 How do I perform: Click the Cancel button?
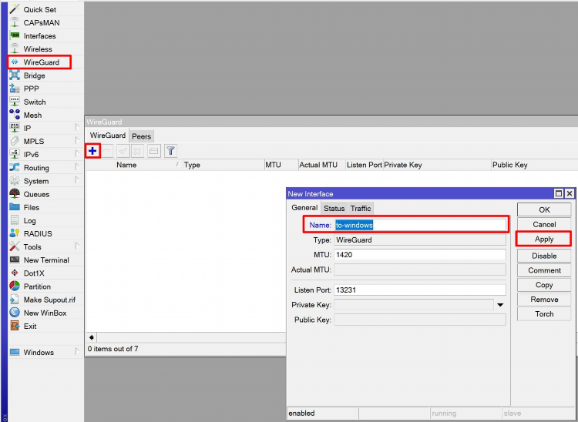(544, 225)
